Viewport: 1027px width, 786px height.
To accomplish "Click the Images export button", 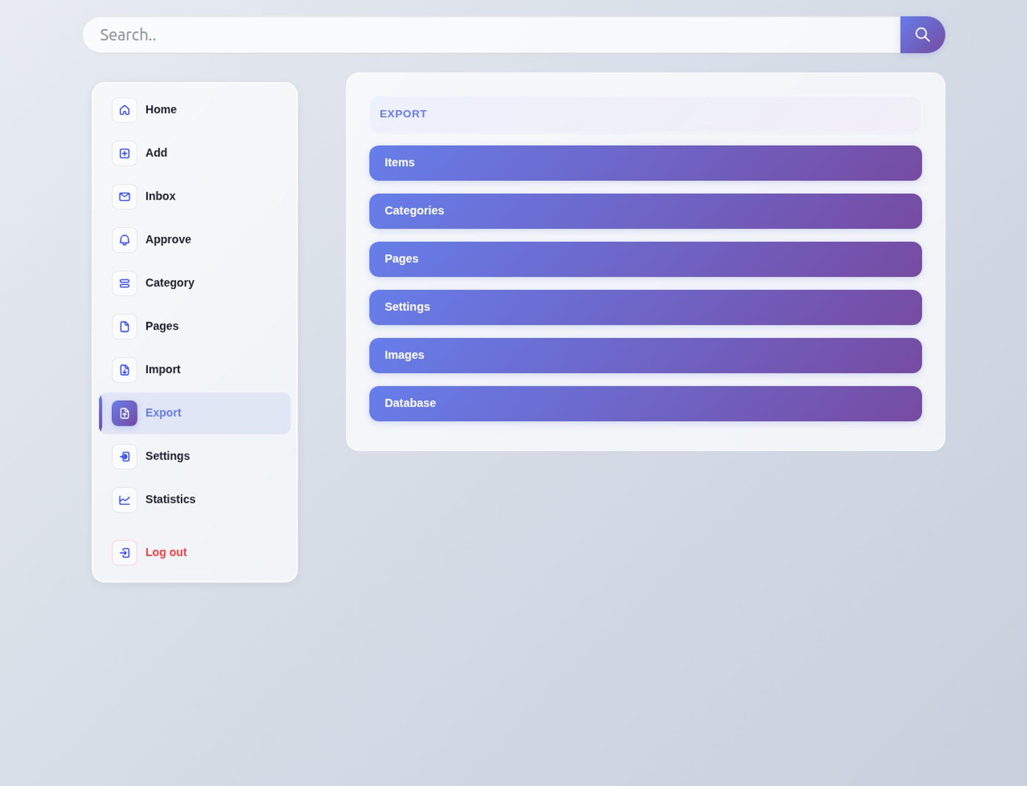I will tap(645, 355).
